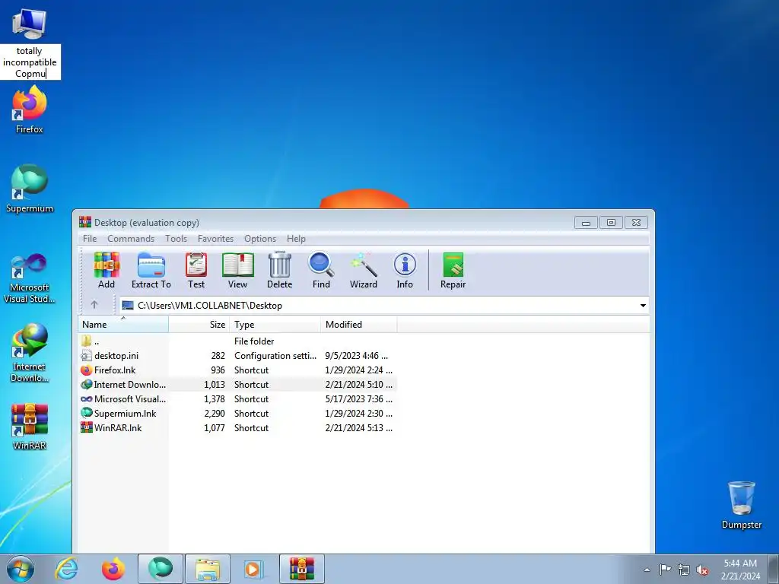Viewport: 779px width, 584px height.
Task: Open the Find magnifier tool
Action: click(x=321, y=270)
